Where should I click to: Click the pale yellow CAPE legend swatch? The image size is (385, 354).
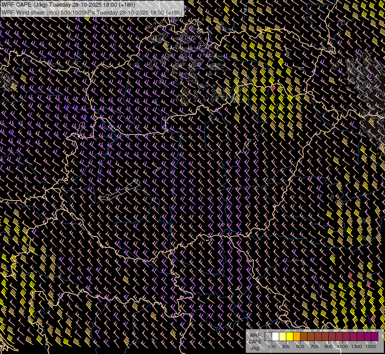click(x=282, y=336)
